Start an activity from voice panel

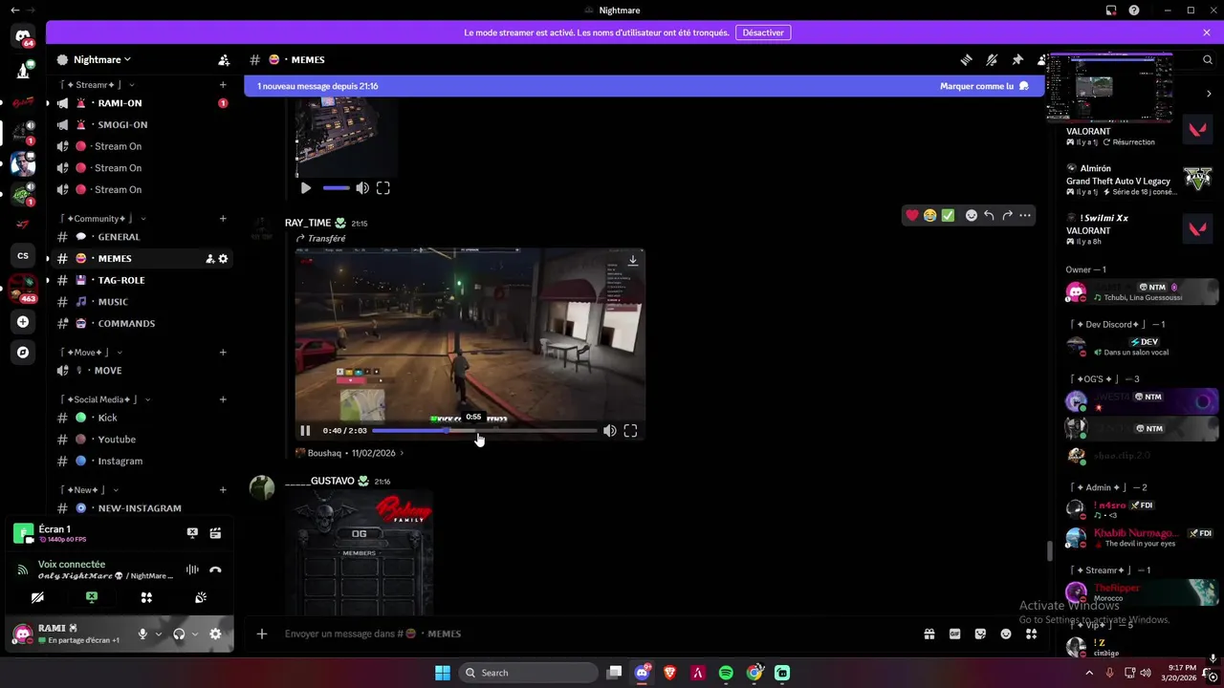coord(146,597)
